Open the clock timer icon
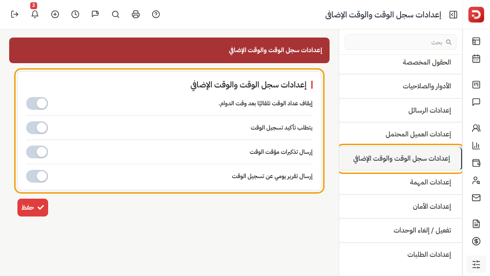 [75, 14]
